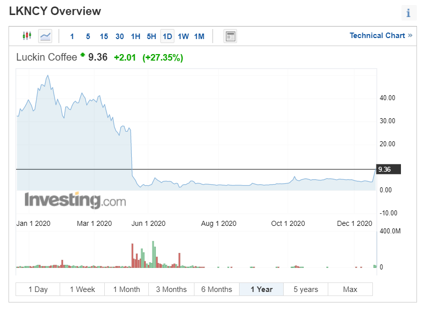Viewport: 424px width, 310px height.
Task: Show the 3 Months range
Action: 171,289
